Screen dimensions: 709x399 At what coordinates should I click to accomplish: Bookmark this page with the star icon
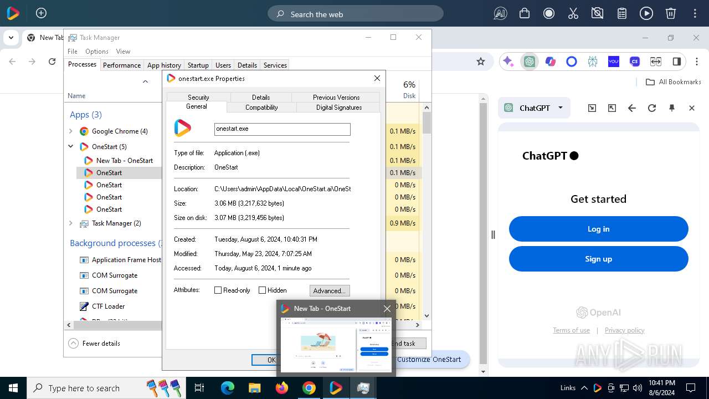(x=481, y=62)
